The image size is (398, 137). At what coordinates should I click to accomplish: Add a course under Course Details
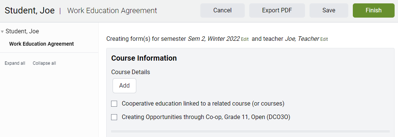pyautogui.click(x=124, y=85)
